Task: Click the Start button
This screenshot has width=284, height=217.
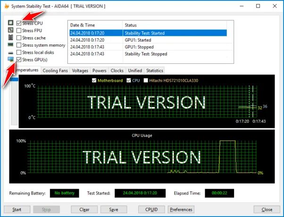Action: tap(17, 209)
